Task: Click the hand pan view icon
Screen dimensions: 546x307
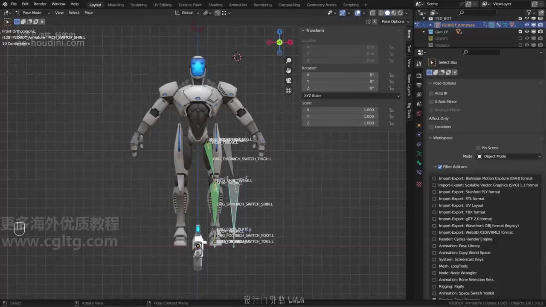Action: coord(289,71)
